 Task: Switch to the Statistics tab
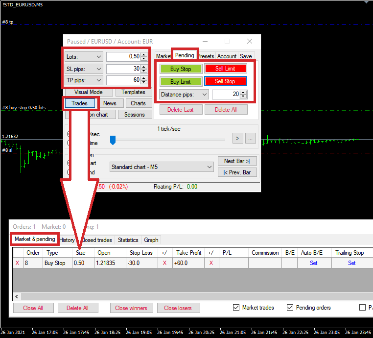[x=128, y=240]
